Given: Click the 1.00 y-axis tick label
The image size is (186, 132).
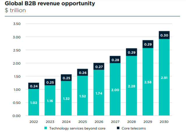Looking at the screenshot, I should [17, 90].
